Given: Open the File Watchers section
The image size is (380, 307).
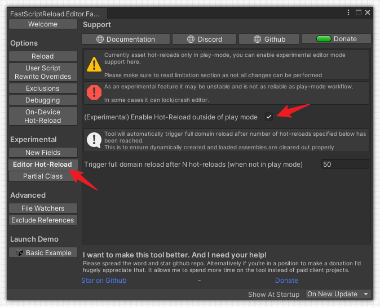Looking at the screenshot, I should [x=43, y=208].
